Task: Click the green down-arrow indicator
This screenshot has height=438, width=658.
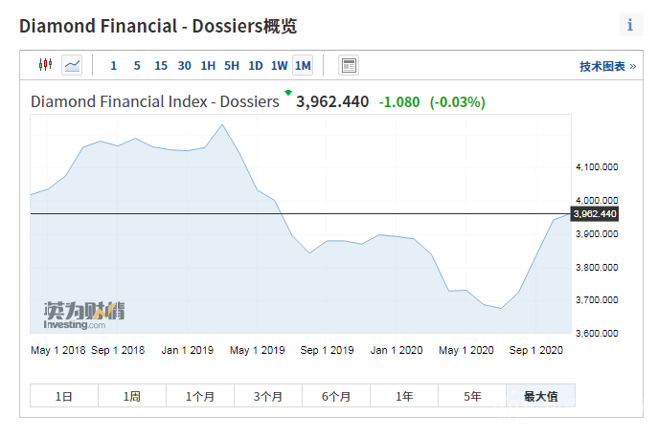Action: click(x=287, y=94)
